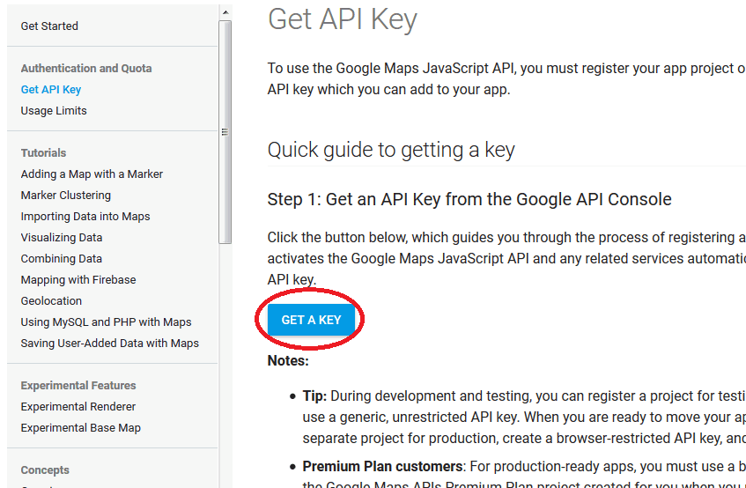Open Adding a Map with a Marker tutorial
Screen dimensions: 746x488
(x=92, y=174)
